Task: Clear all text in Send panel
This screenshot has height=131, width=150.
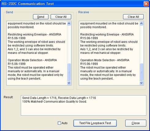Action: pyautogui.click(x=61, y=17)
